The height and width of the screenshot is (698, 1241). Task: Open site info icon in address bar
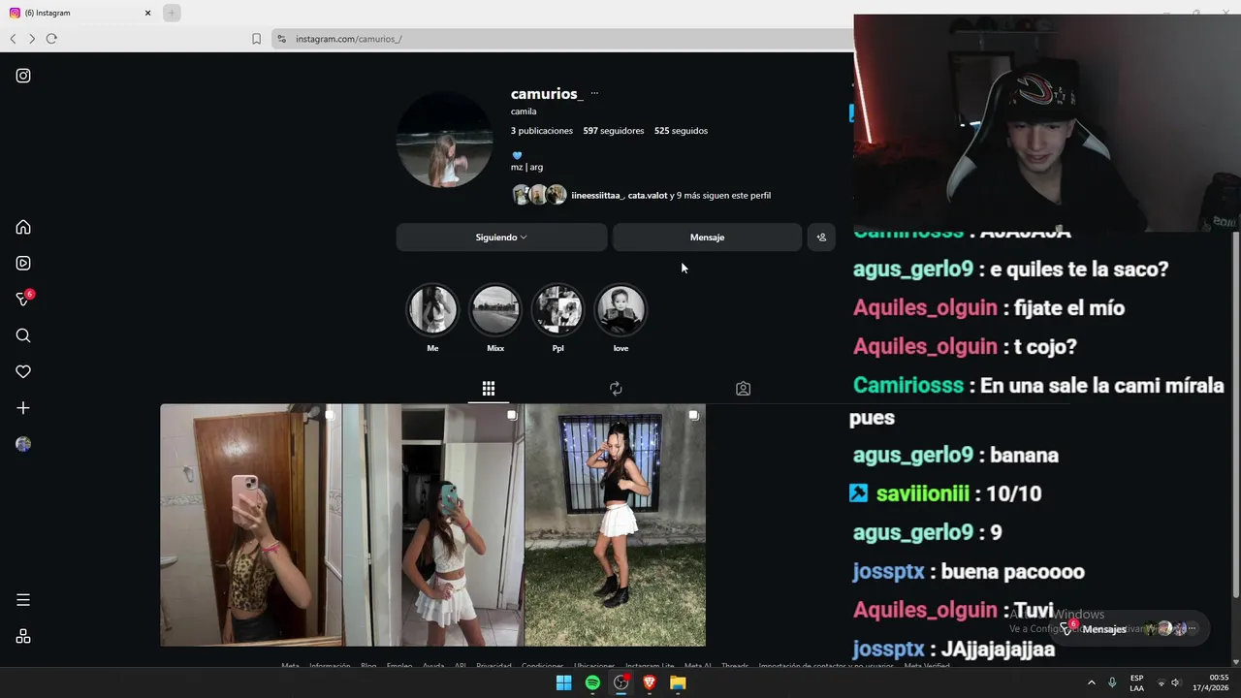pos(282,39)
